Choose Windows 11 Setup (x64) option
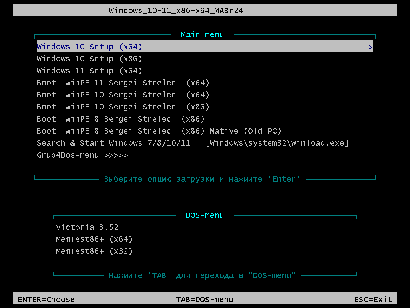 (x=88, y=71)
